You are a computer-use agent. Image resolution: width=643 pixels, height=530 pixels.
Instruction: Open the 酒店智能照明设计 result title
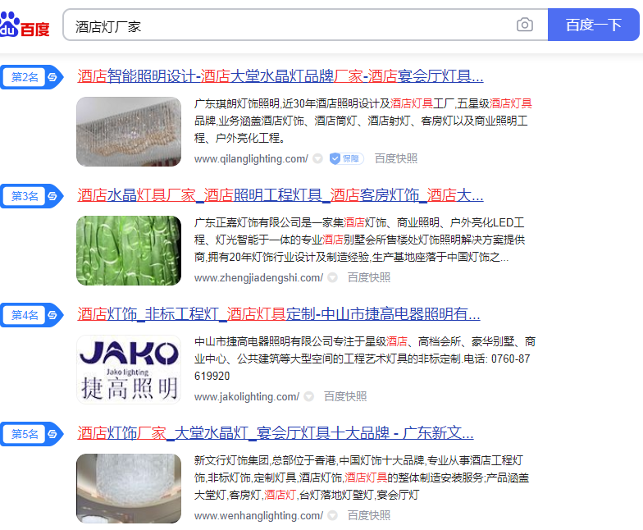click(x=280, y=76)
